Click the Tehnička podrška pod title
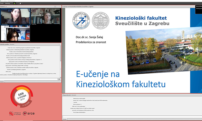 coord(4,44)
